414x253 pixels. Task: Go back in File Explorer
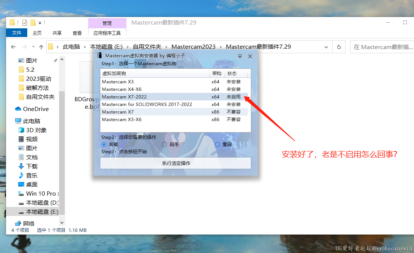(x=13, y=47)
